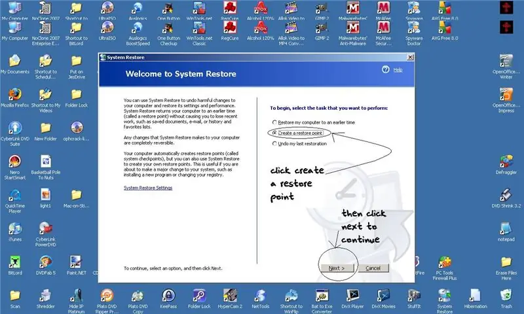Open 'Shortcut to WinFlip' icon
This screenshot has height=314, width=524.
(x=291, y=296)
